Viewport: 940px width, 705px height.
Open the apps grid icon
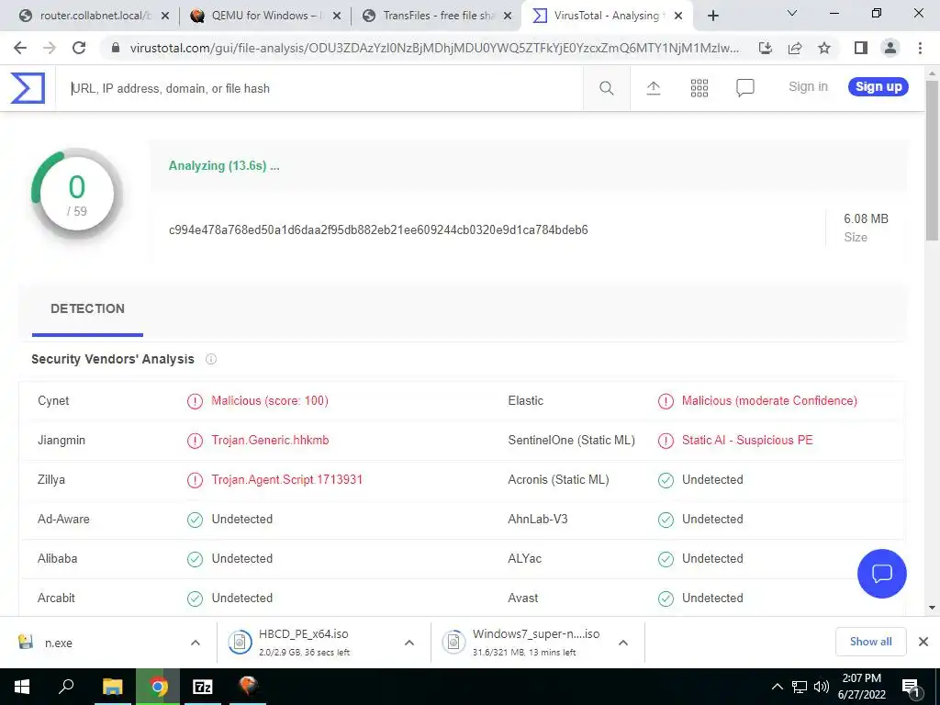pos(699,88)
